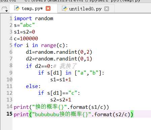Switch to the untitled0.py tab
The height and width of the screenshot is (130, 151).
(85, 9)
